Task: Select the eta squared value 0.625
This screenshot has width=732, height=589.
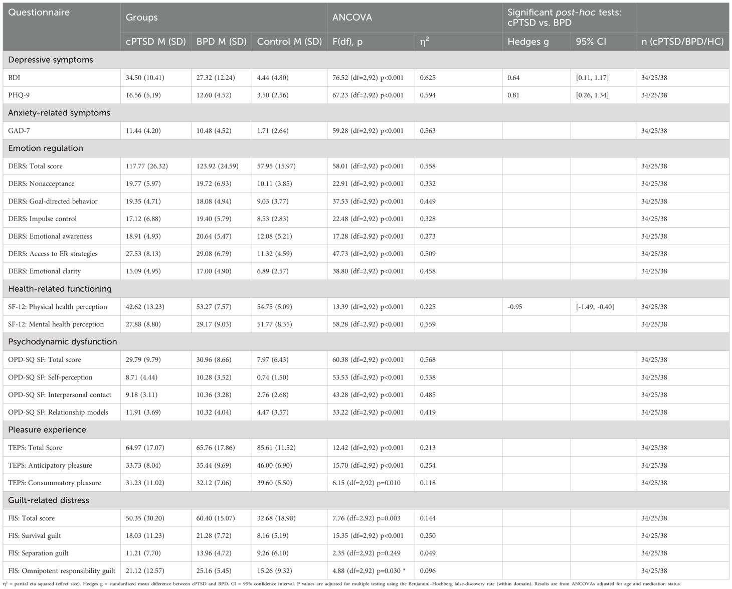Action: pyautogui.click(x=428, y=78)
